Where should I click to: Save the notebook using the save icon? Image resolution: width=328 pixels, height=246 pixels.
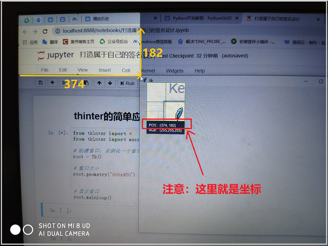[x=41, y=83]
